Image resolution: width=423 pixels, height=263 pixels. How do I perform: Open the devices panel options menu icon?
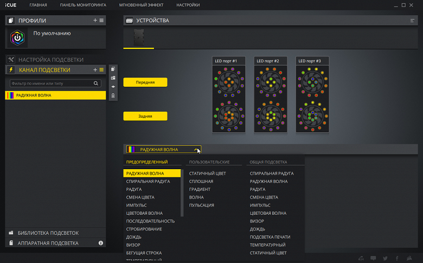(413, 21)
